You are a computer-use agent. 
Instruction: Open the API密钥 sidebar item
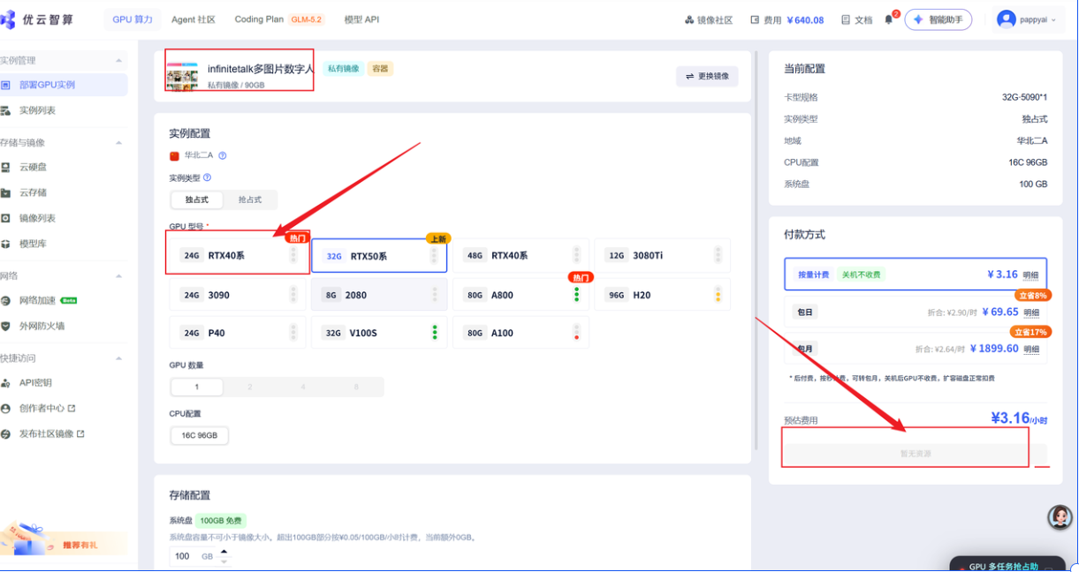point(35,383)
